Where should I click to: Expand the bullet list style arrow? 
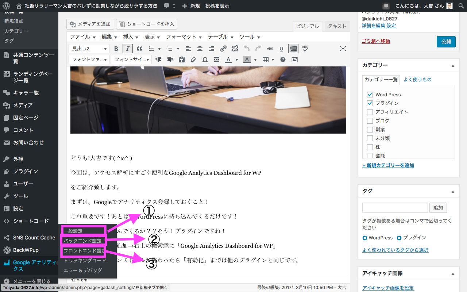click(159, 49)
